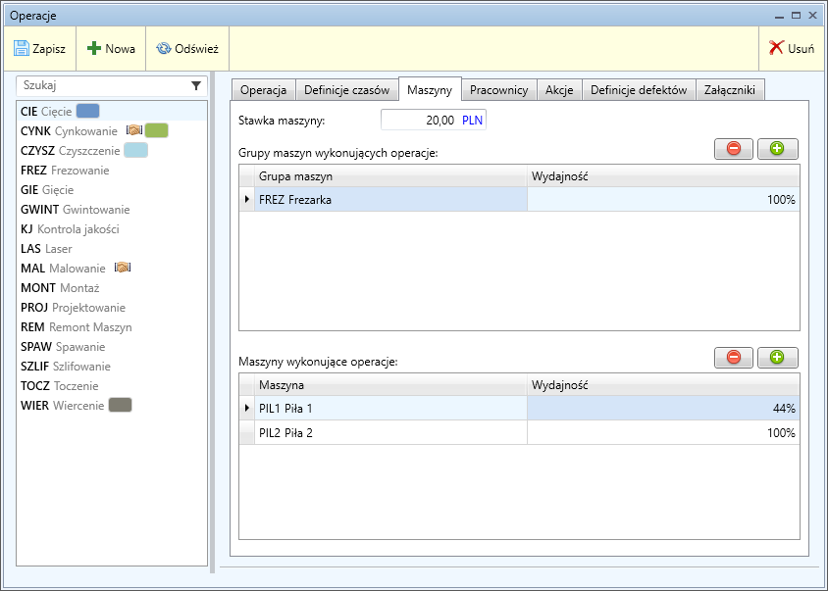Viewport: 828px width, 591px height.
Task: Add a machine group with green plus
Action: coord(777,149)
